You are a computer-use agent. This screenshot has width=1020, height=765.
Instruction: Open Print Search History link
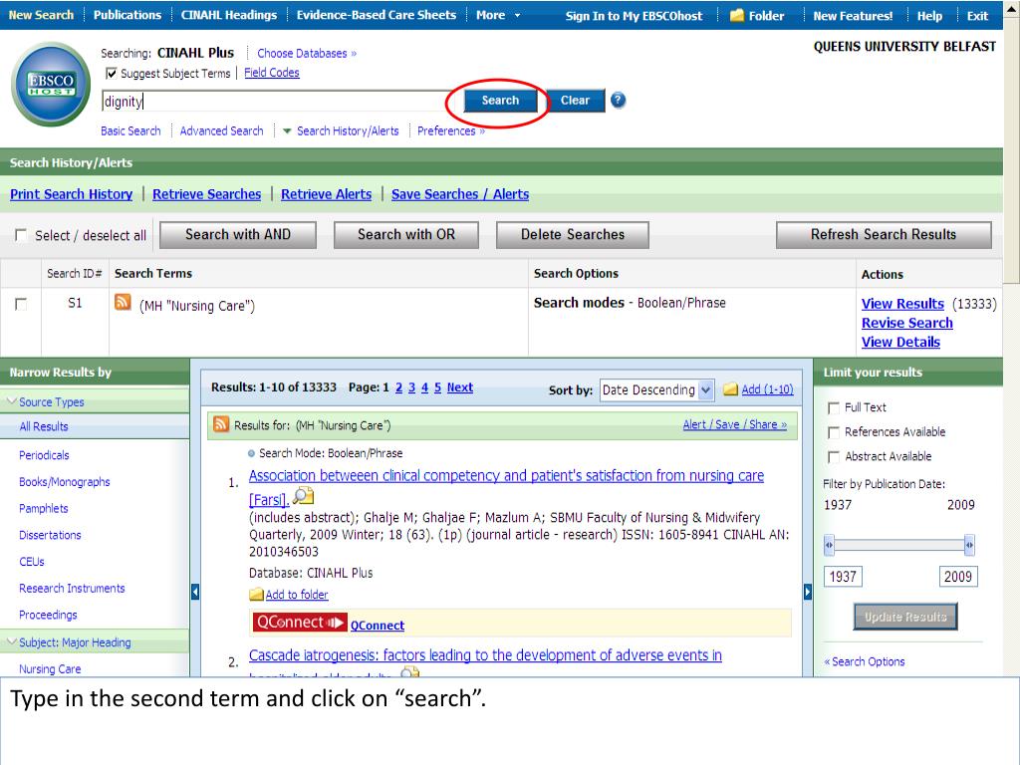coord(72,194)
